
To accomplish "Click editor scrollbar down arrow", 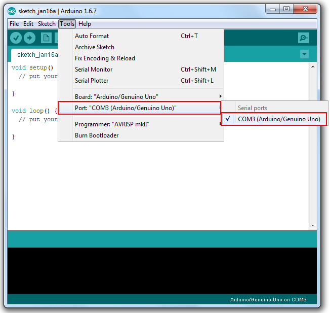I will pos(313,226).
